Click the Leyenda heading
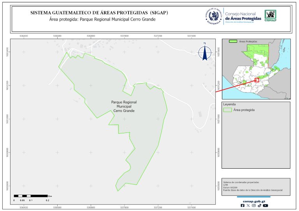299x211 pixels. point(230,104)
